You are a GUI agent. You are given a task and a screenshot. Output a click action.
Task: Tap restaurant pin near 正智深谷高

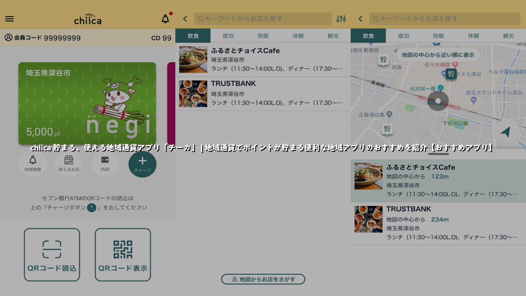tap(387, 129)
